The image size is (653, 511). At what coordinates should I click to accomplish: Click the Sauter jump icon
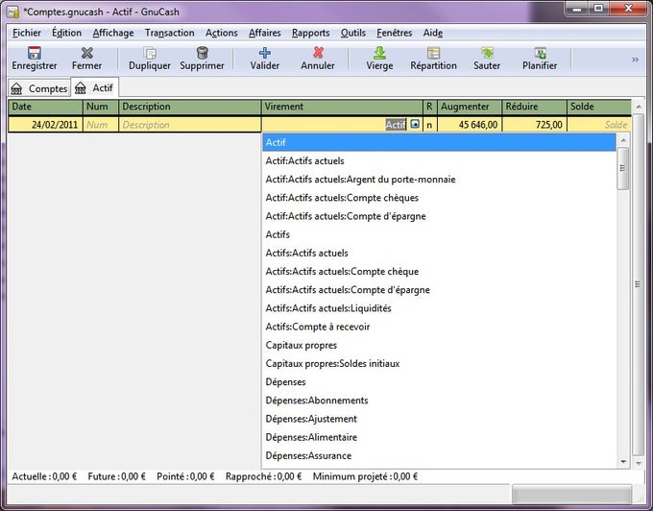(487, 53)
